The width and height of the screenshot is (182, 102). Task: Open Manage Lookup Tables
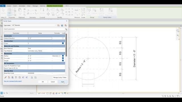point(60,77)
